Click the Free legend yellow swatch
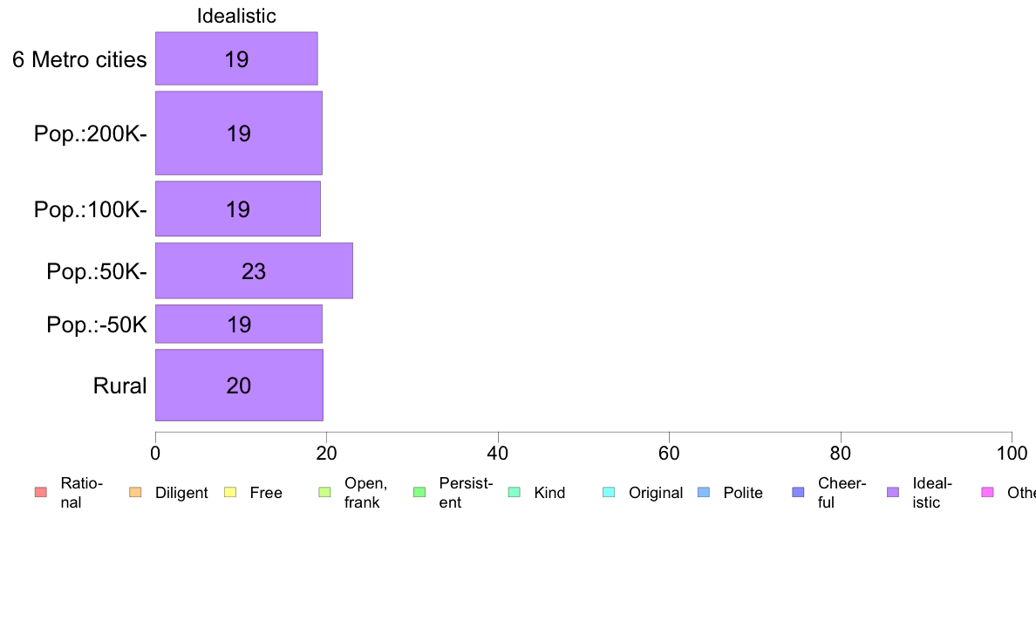Viewport: 1036px width, 642px height. pos(230,493)
